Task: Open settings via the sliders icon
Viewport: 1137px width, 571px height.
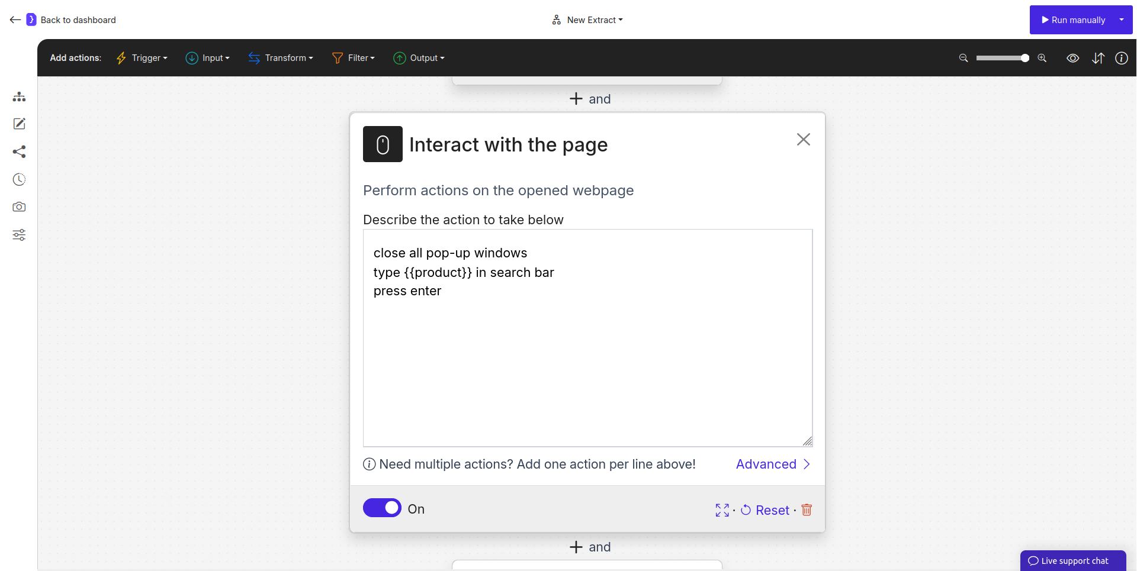Action: pyautogui.click(x=19, y=235)
